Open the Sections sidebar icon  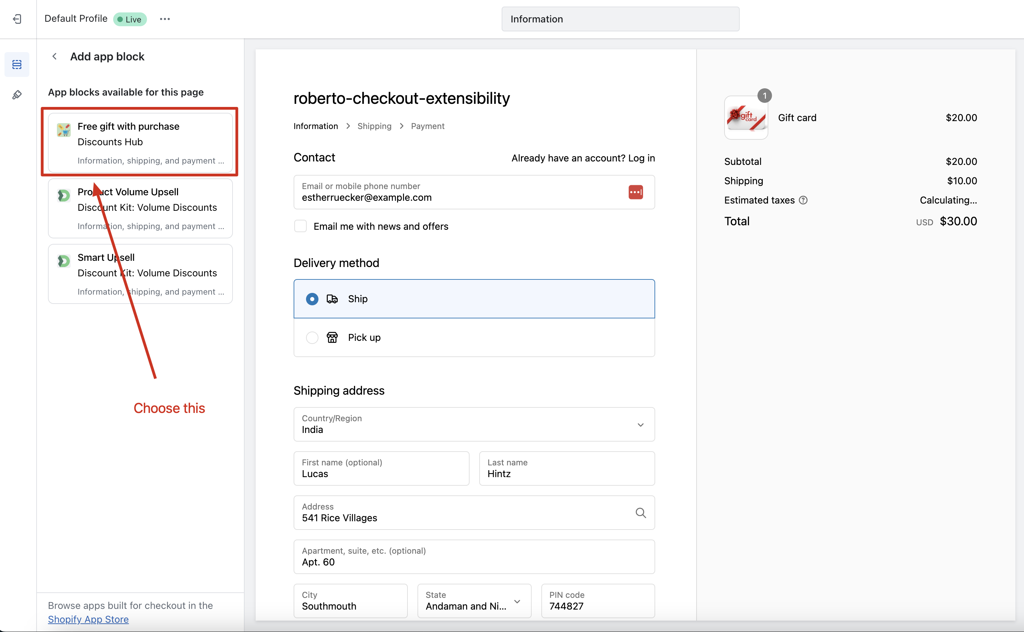pos(17,65)
